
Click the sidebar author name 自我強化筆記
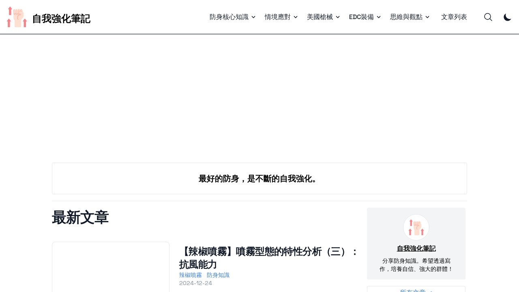(x=416, y=248)
